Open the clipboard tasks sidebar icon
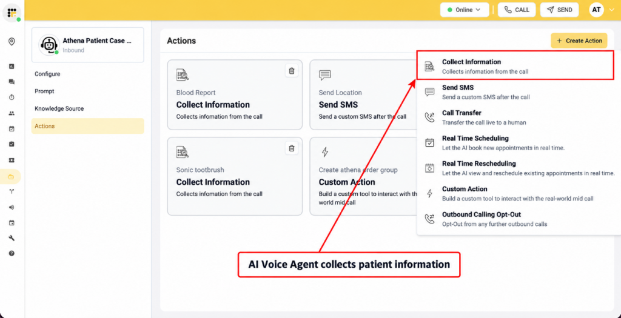The height and width of the screenshot is (318, 621). coord(12,144)
